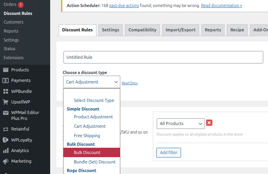This screenshot has width=268, height=174.
Task: Click the WPLoyalty trophy icon
Action: [x=5, y=140]
